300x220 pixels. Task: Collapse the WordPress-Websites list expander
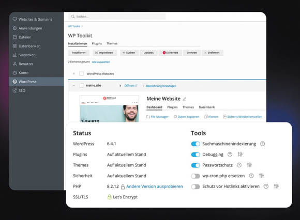(74, 74)
